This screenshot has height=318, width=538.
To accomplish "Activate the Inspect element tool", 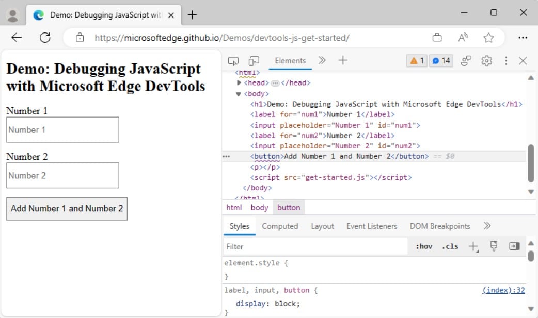I will point(233,61).
